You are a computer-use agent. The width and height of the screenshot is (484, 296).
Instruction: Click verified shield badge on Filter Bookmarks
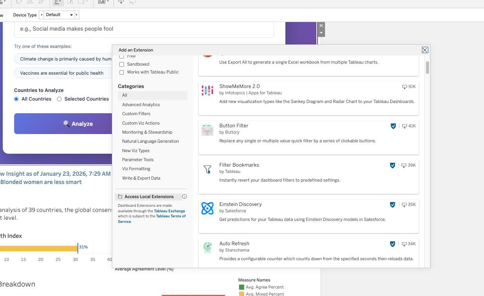click(x=392, y=165)
